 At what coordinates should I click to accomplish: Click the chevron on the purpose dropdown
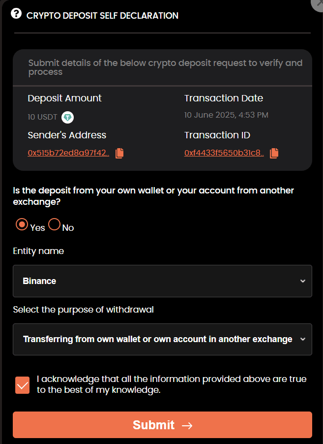[x=303, y=339]
